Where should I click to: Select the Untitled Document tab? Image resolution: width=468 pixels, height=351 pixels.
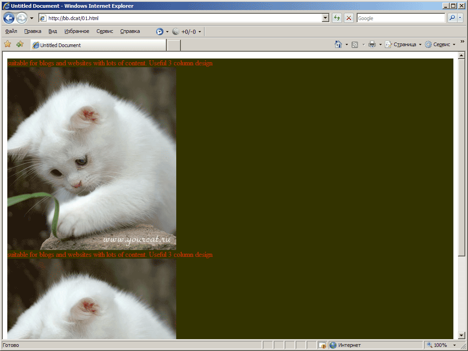(x=99, y=45)
